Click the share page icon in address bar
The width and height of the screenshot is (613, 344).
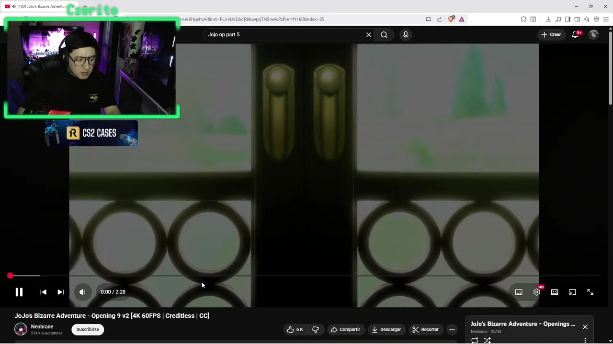(x=439, y=19)
